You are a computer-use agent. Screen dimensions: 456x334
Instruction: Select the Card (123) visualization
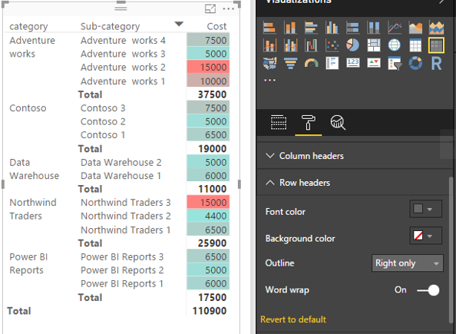pyautogui.click(x=353, y=62)
